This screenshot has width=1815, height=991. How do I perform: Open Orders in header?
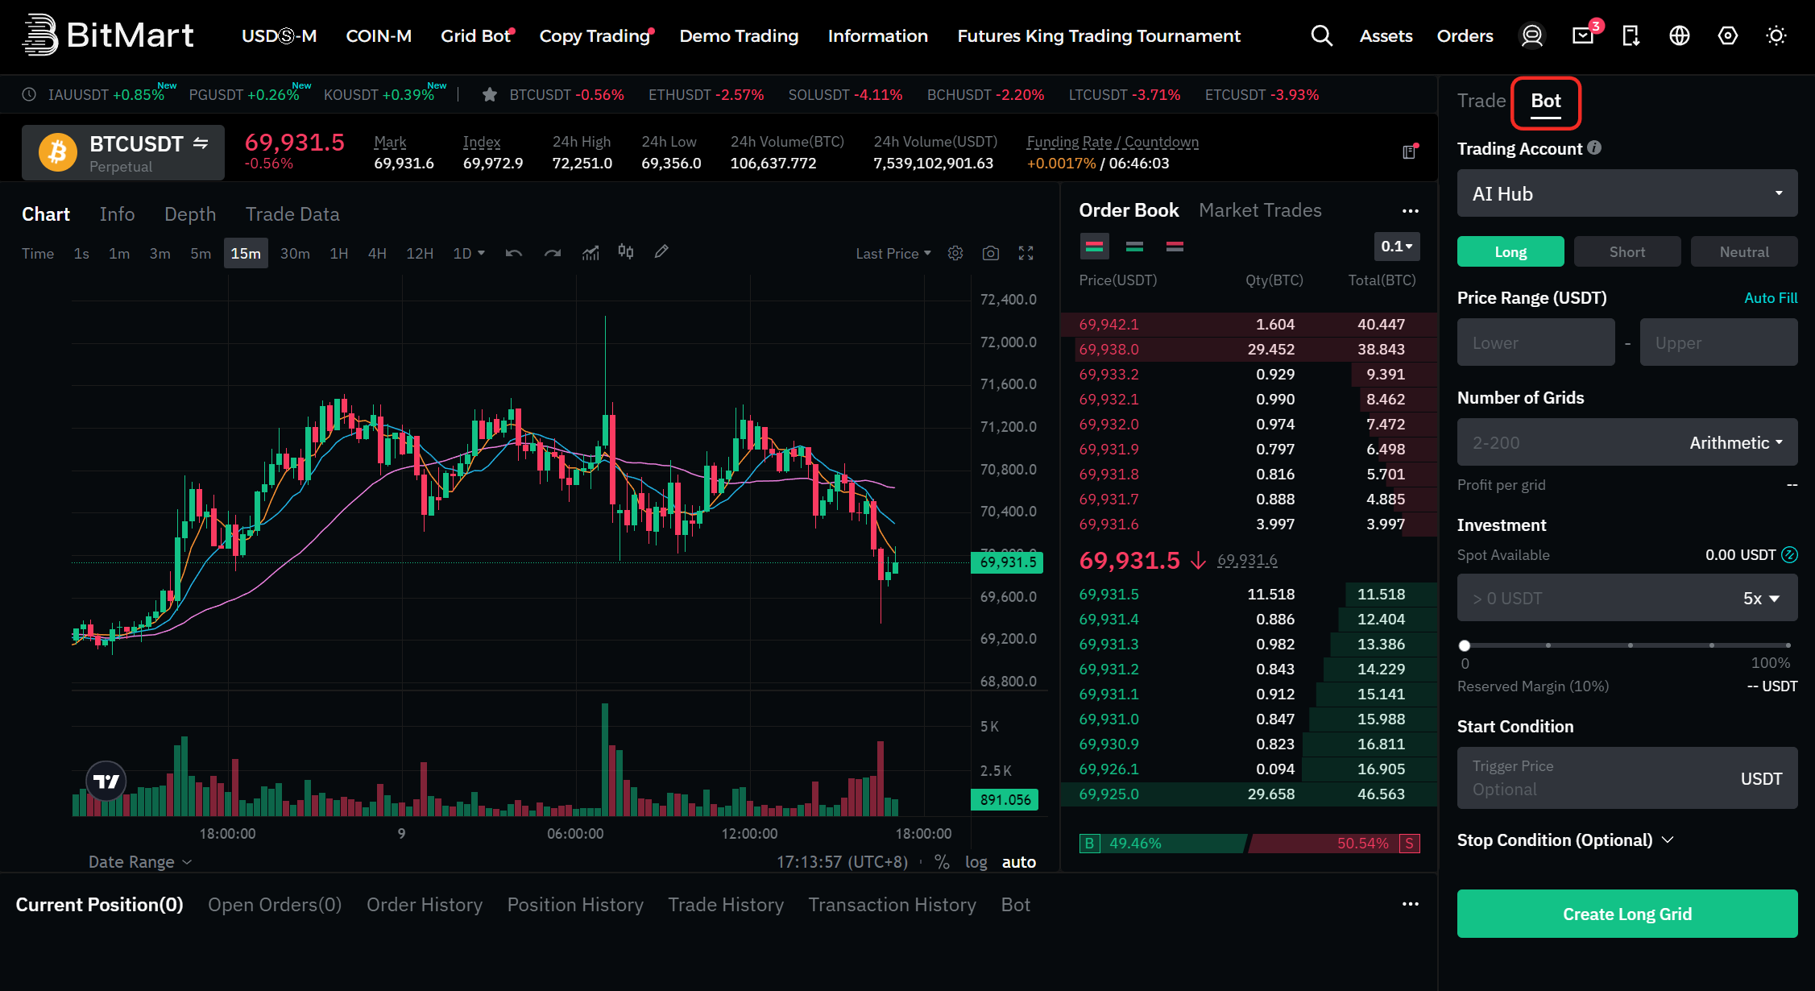click(x=1465, y=35)
